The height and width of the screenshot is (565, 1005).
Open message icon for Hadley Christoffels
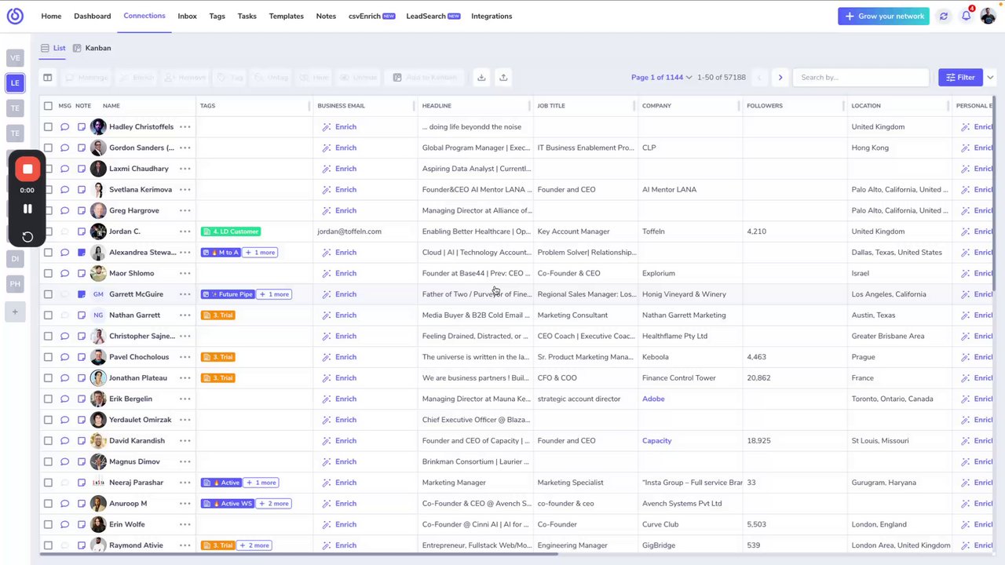click(x=64, y=126)
